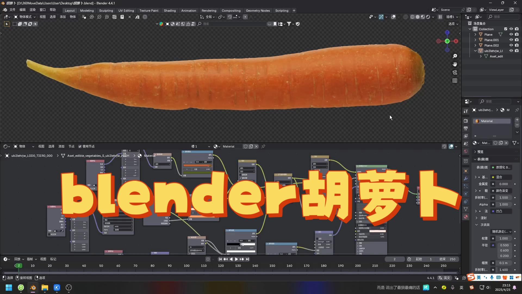Image resolution: width=522 pixels, height=294 pixels.
Task: Switch to Shading workspace tab
Action: coord(170,11)
